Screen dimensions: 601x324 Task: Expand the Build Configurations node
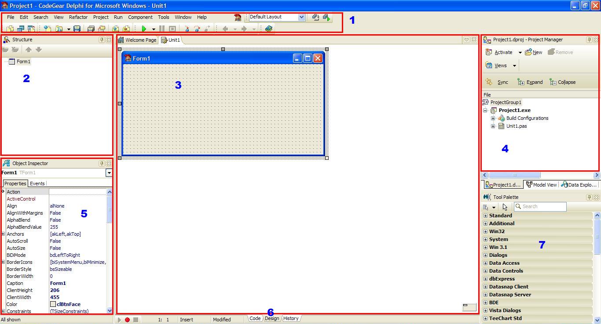click(493, 118)
